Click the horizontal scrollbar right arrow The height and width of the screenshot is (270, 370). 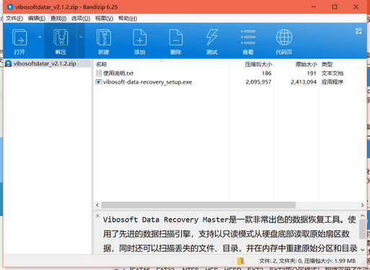pos(362,205)
